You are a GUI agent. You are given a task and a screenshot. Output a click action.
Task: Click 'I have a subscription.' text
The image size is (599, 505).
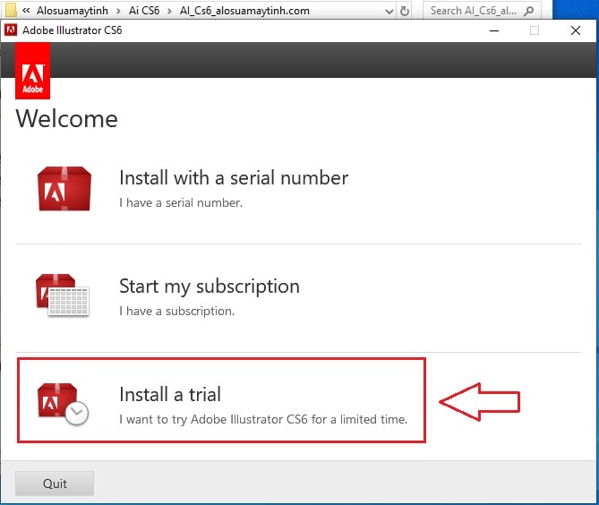click(x=177, y=311)
